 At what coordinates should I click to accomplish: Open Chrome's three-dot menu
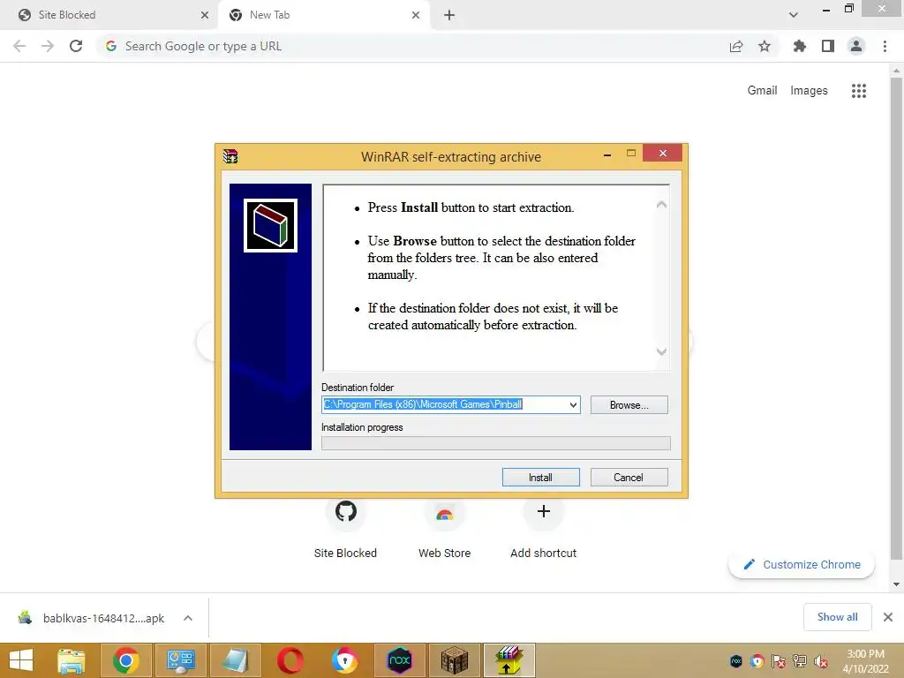pos(885,46)
